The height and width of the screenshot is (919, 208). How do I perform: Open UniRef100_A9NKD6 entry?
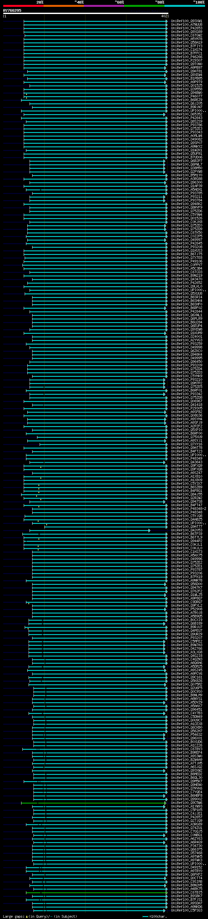(x=187, y=907)
